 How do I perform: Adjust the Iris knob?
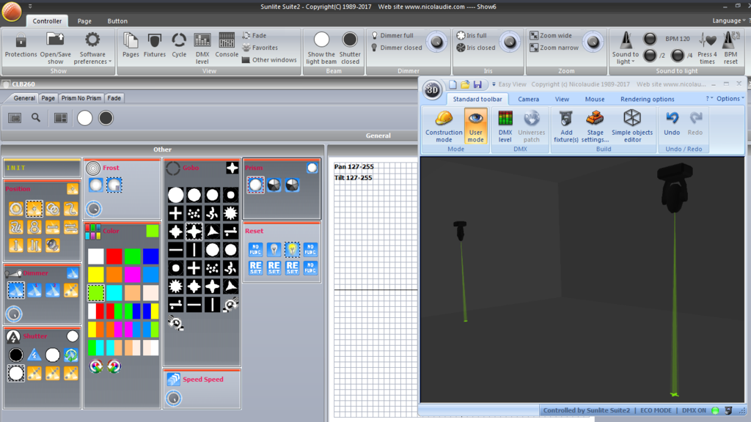(x=510, y=42)
